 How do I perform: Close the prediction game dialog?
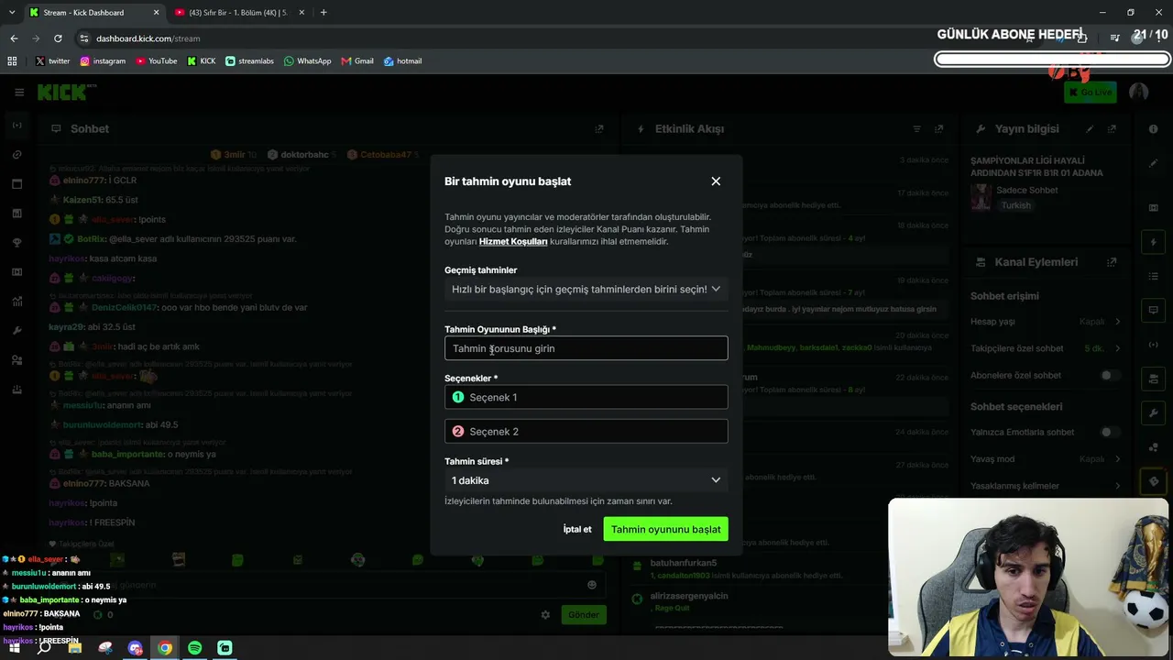click(x=716, y=181)
